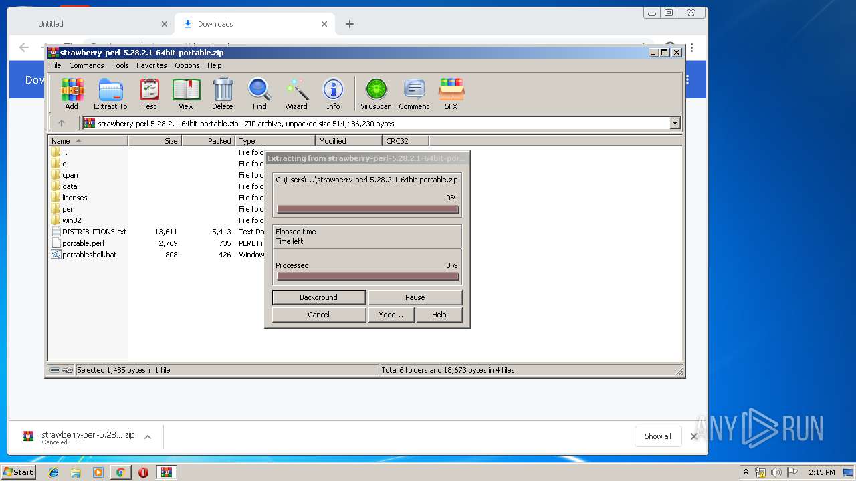Open the Options menu
Image resolution: width=856 pixels, height=481 pixels.
click(x=187, y=65)
